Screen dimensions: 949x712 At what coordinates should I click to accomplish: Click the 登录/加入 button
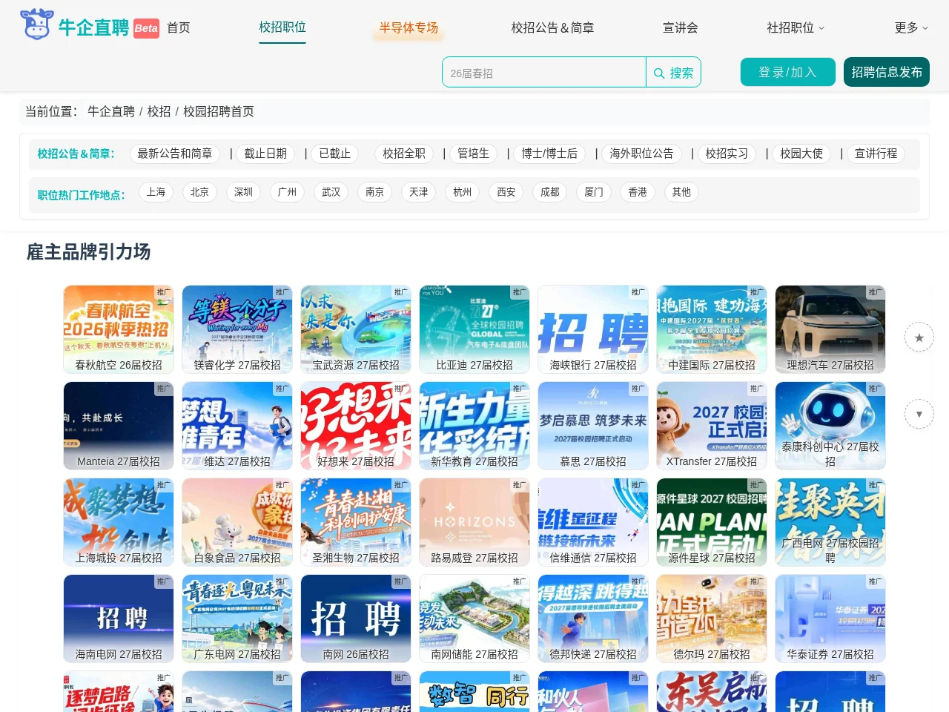[788, 72]
